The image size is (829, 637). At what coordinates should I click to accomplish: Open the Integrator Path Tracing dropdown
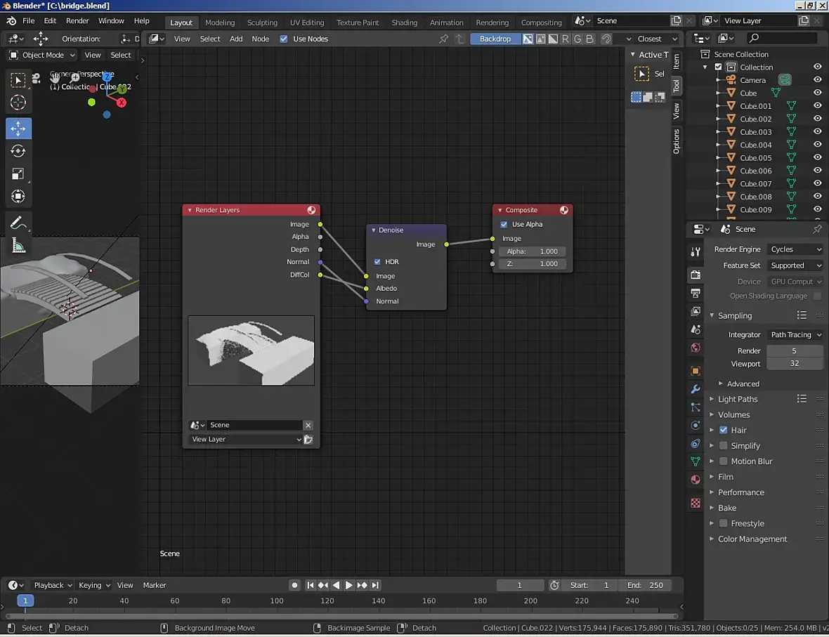point(795,335)
